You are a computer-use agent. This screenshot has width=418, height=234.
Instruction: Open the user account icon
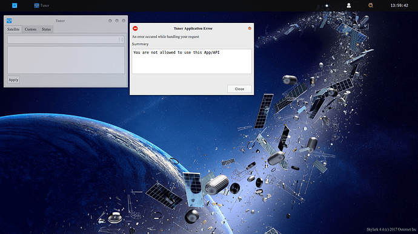[x=348, y=5]
